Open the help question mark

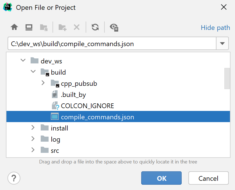pos(14,178)
